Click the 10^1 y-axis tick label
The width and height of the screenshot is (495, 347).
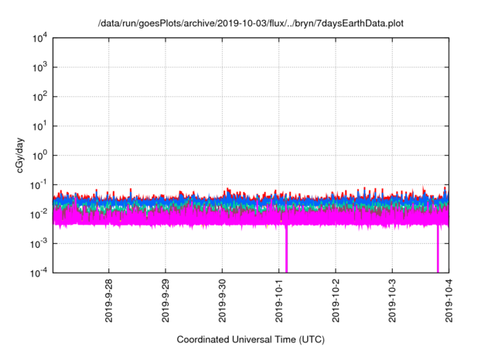pyautogui.click(x=39, y=126)
